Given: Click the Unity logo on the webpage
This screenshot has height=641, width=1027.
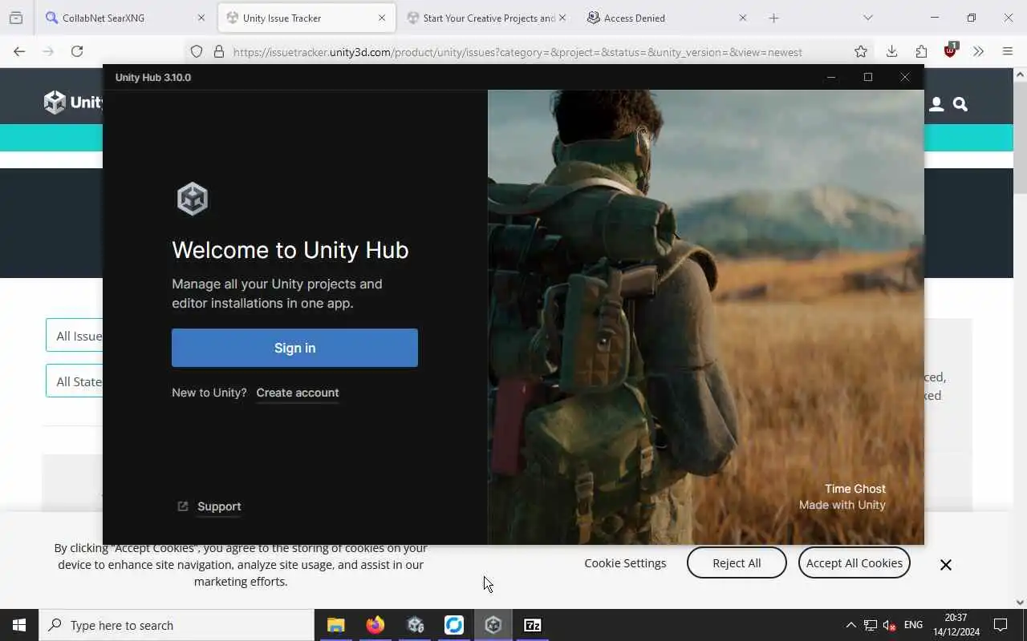Looking at the screenshot, I should pos(74,102).
